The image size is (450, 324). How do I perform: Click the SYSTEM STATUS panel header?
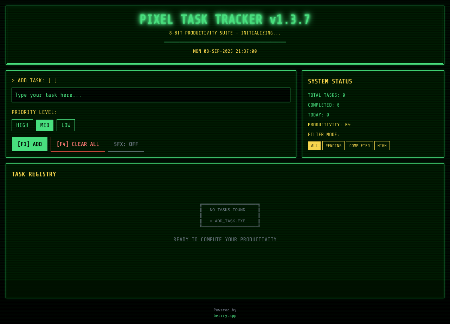click(x=330, y=81)
